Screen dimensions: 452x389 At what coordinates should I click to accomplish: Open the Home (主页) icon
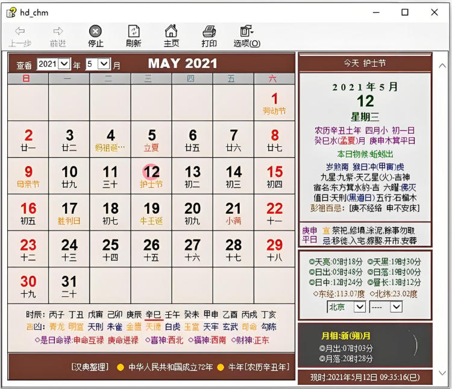point(171,31)
